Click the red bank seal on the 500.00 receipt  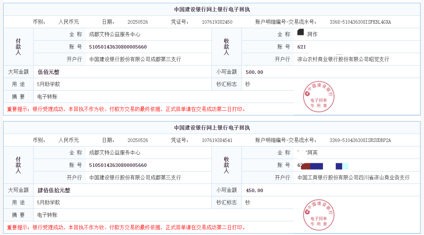(319, 97)
